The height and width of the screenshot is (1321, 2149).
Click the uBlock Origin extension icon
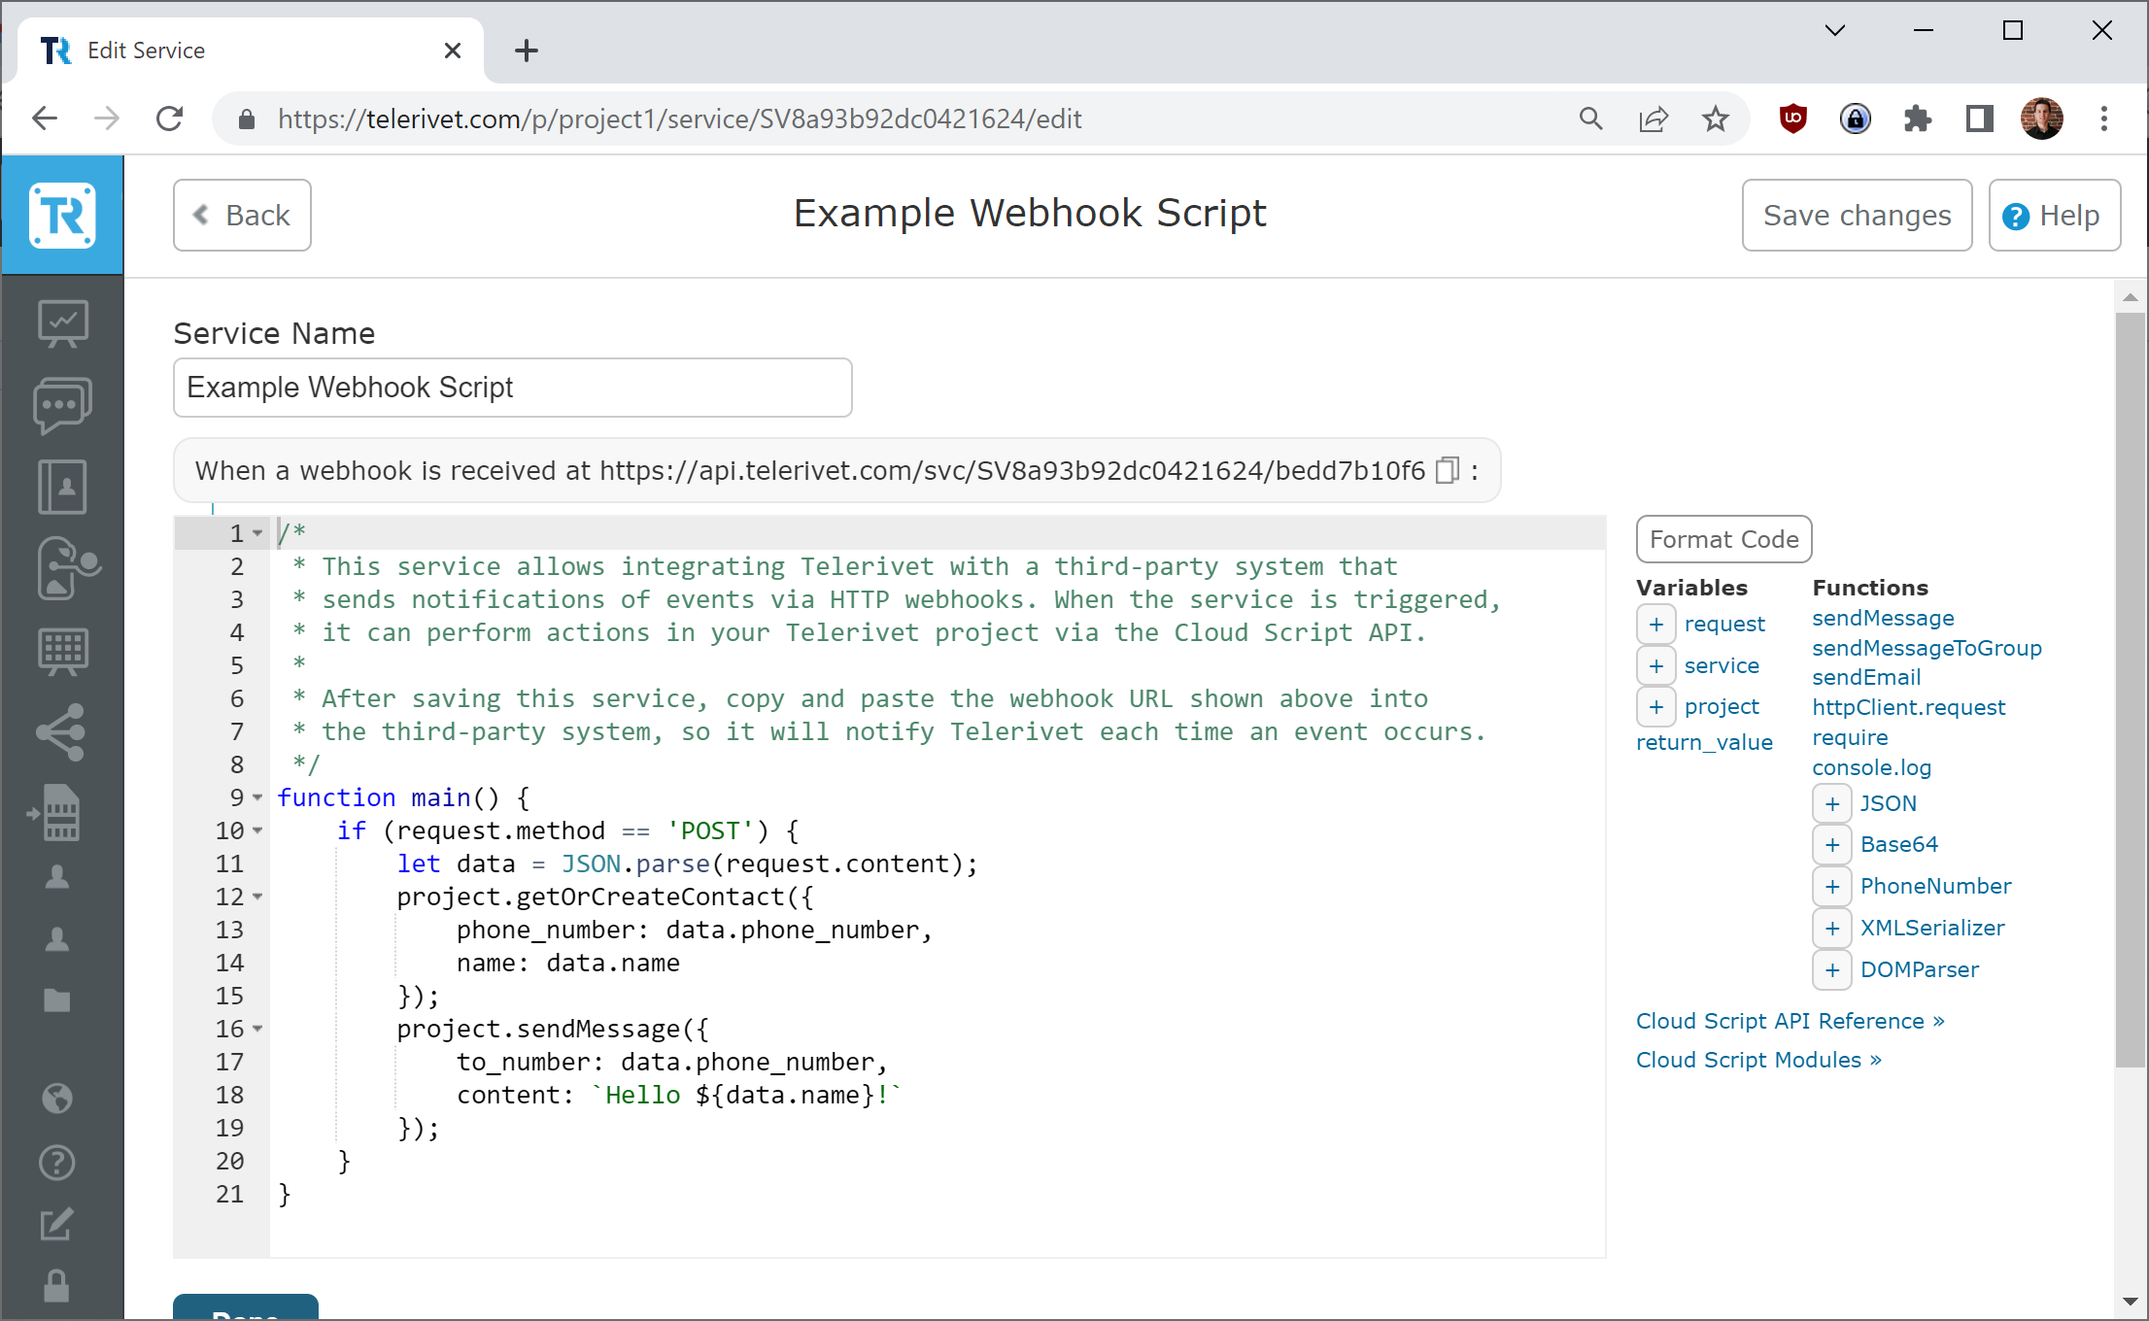click(1792, 119)
